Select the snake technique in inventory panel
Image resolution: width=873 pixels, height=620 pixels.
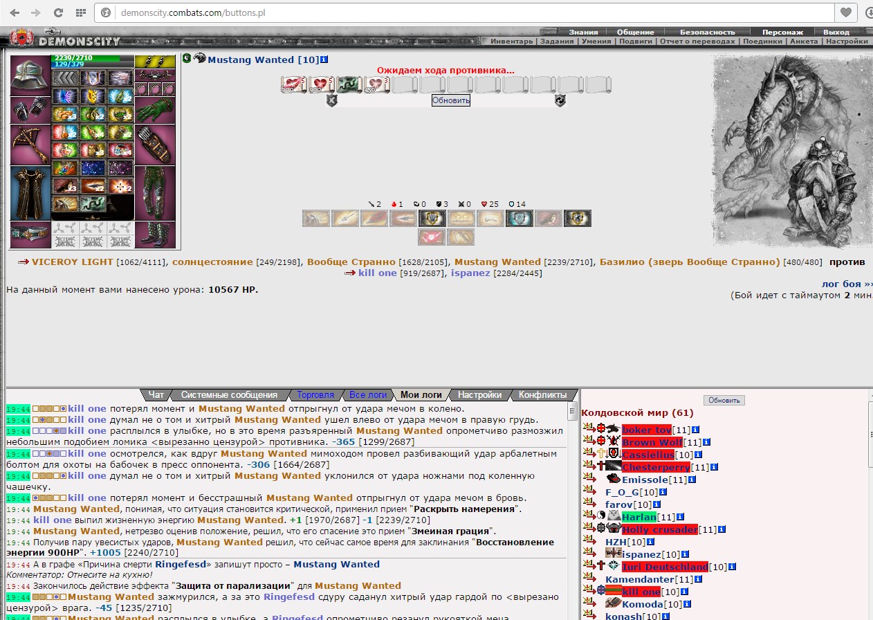[x=93, y=204]
